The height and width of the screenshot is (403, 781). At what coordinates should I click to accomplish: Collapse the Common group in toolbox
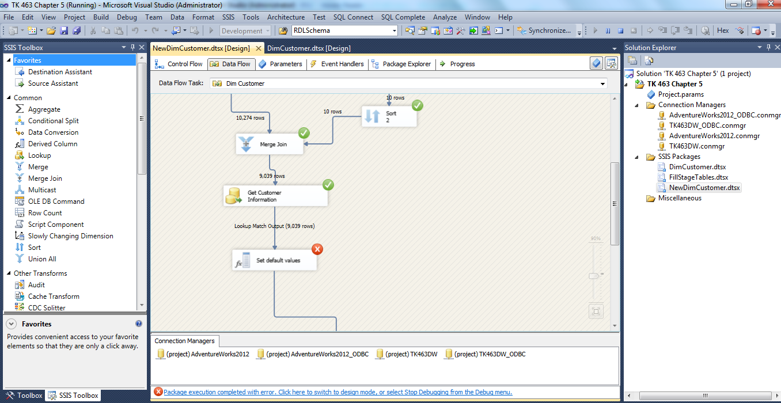[x=9, y=98]
